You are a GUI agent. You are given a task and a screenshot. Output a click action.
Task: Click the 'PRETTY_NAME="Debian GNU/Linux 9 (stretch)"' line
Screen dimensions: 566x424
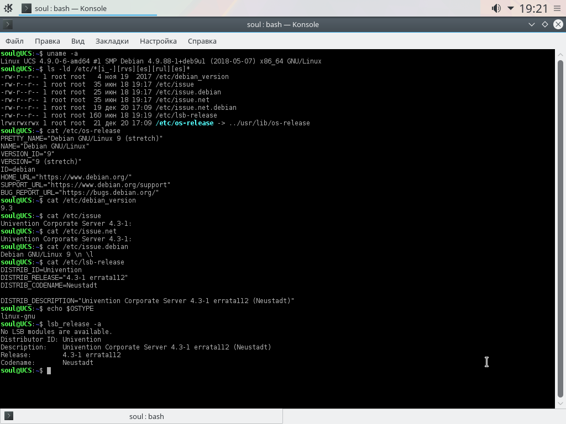point(82,139)
